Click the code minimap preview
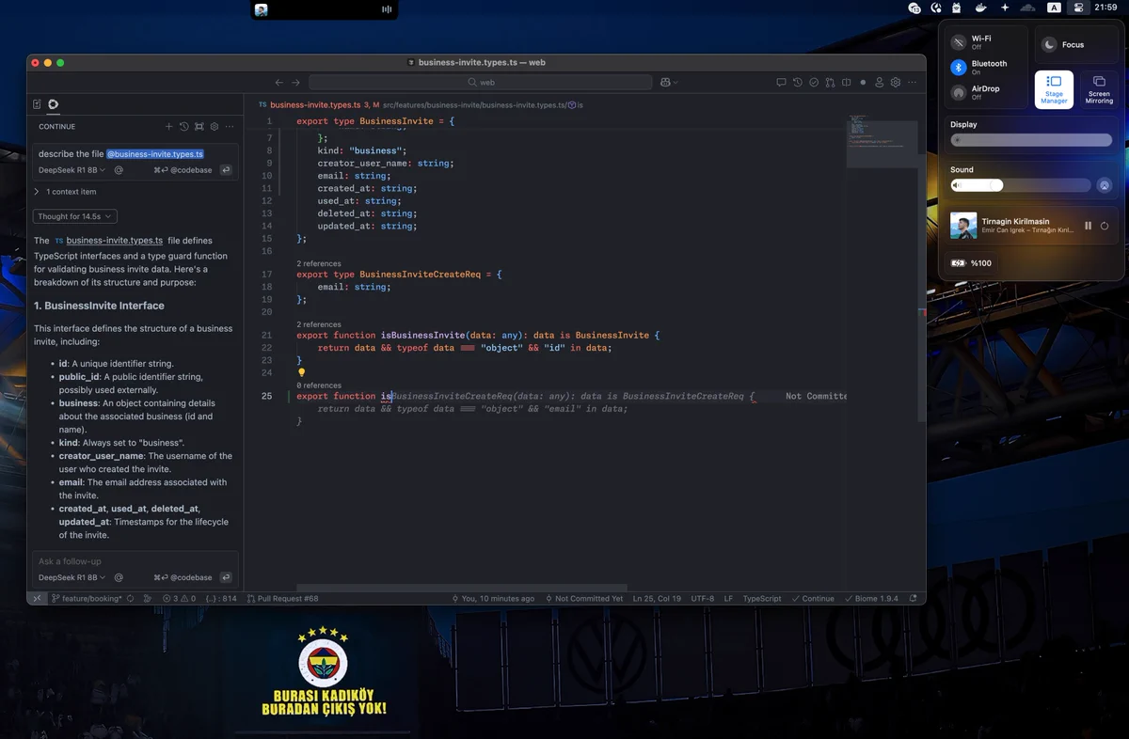 tap(883, 141)
